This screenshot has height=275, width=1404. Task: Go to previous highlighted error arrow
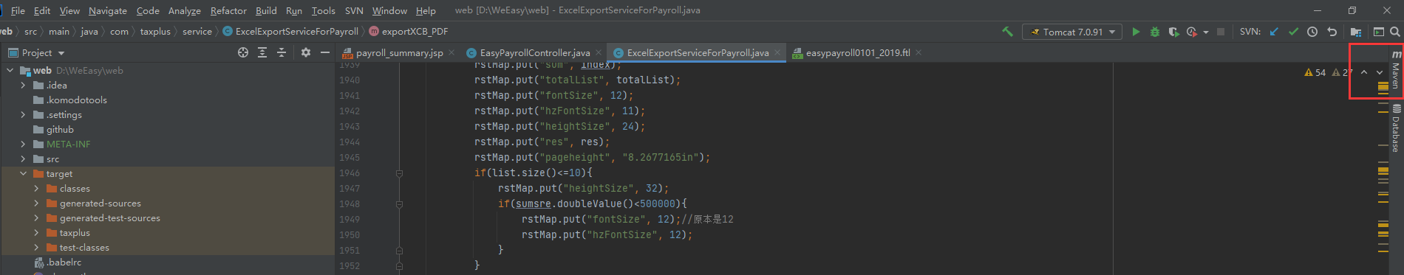pos(1364,72)
